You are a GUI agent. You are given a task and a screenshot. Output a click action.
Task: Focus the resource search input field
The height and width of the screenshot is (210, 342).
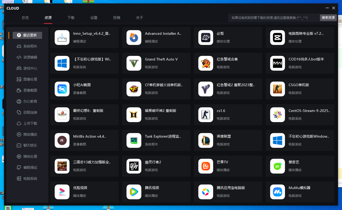click(x=274, y=18)
